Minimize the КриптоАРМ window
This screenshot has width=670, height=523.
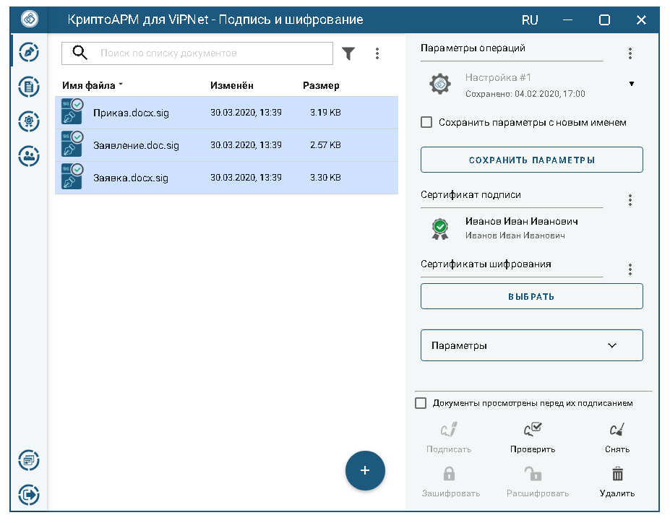point(567,20)
